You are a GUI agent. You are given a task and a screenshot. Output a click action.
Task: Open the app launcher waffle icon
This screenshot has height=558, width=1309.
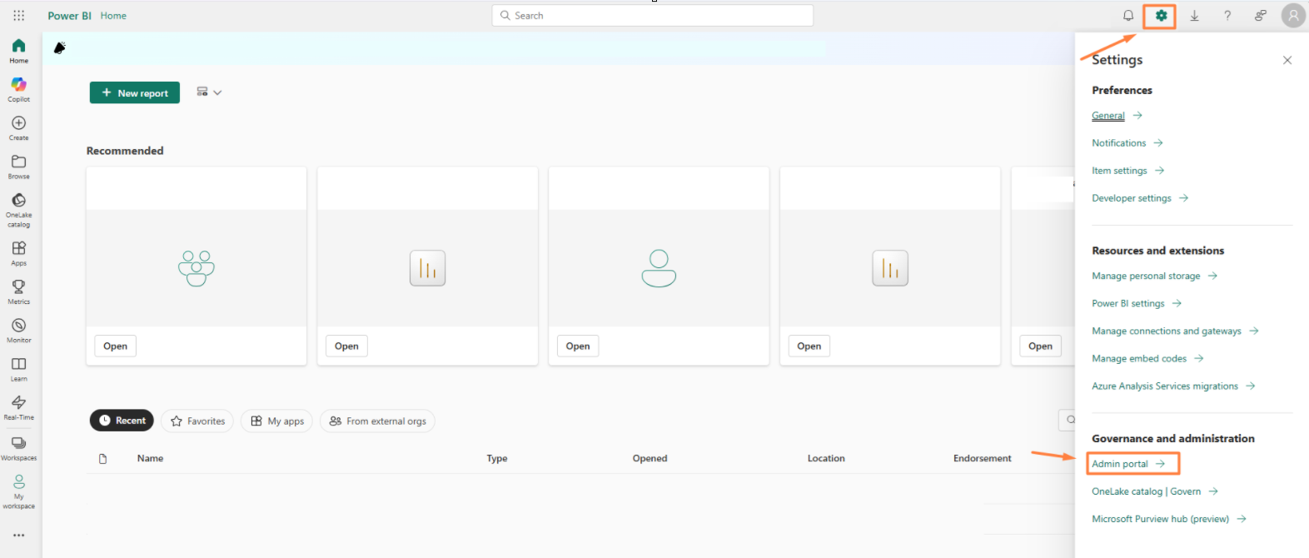coord(18,16)
